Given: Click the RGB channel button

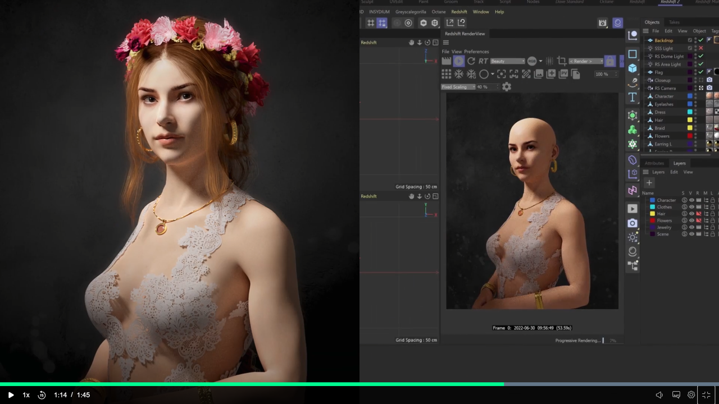Looking at the screenshot, I should [x=531, y=61].
